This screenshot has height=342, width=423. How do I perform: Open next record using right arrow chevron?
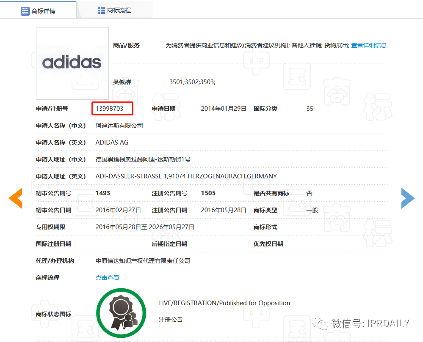tap(407, 198)
